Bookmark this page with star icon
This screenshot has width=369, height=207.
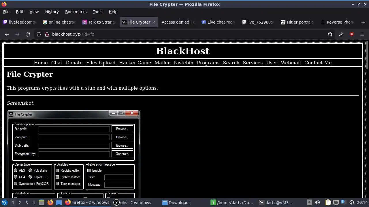(330, 34)
